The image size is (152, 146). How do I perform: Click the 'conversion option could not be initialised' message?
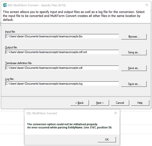point(62,124)
